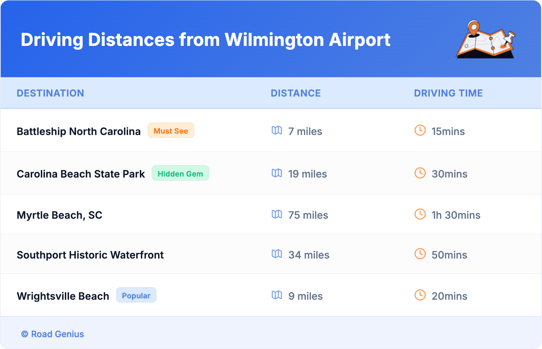Screen dimensions: 542x349
Task: Click the clock icon beside 50mins
Action: pos(420,254)
